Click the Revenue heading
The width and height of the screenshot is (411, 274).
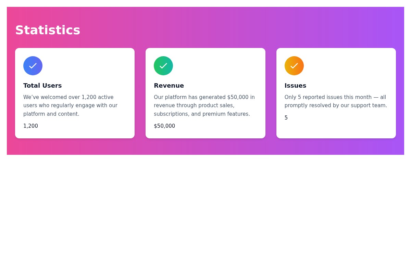tap(169, 85)
